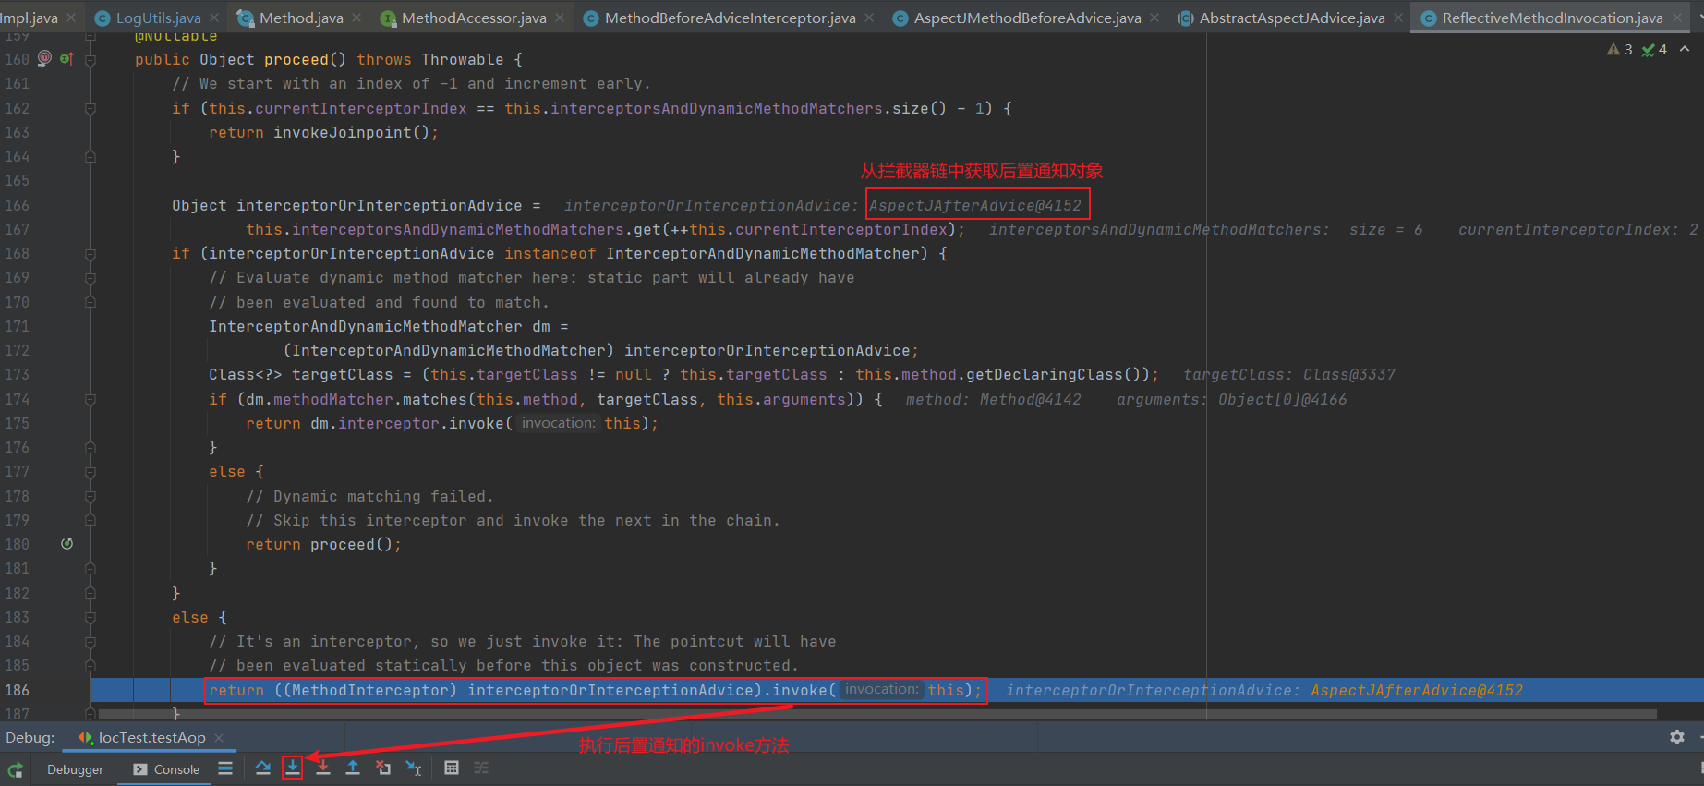This screenshot has width=1704, height=786.
Task: Collapse the if block at line 162
Action: 91,108
